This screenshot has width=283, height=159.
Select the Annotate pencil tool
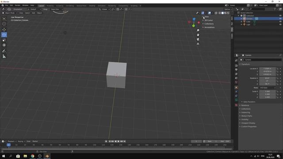click(4, 51)
